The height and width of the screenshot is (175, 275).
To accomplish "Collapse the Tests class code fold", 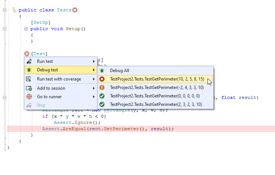I will tap(4, 10).
